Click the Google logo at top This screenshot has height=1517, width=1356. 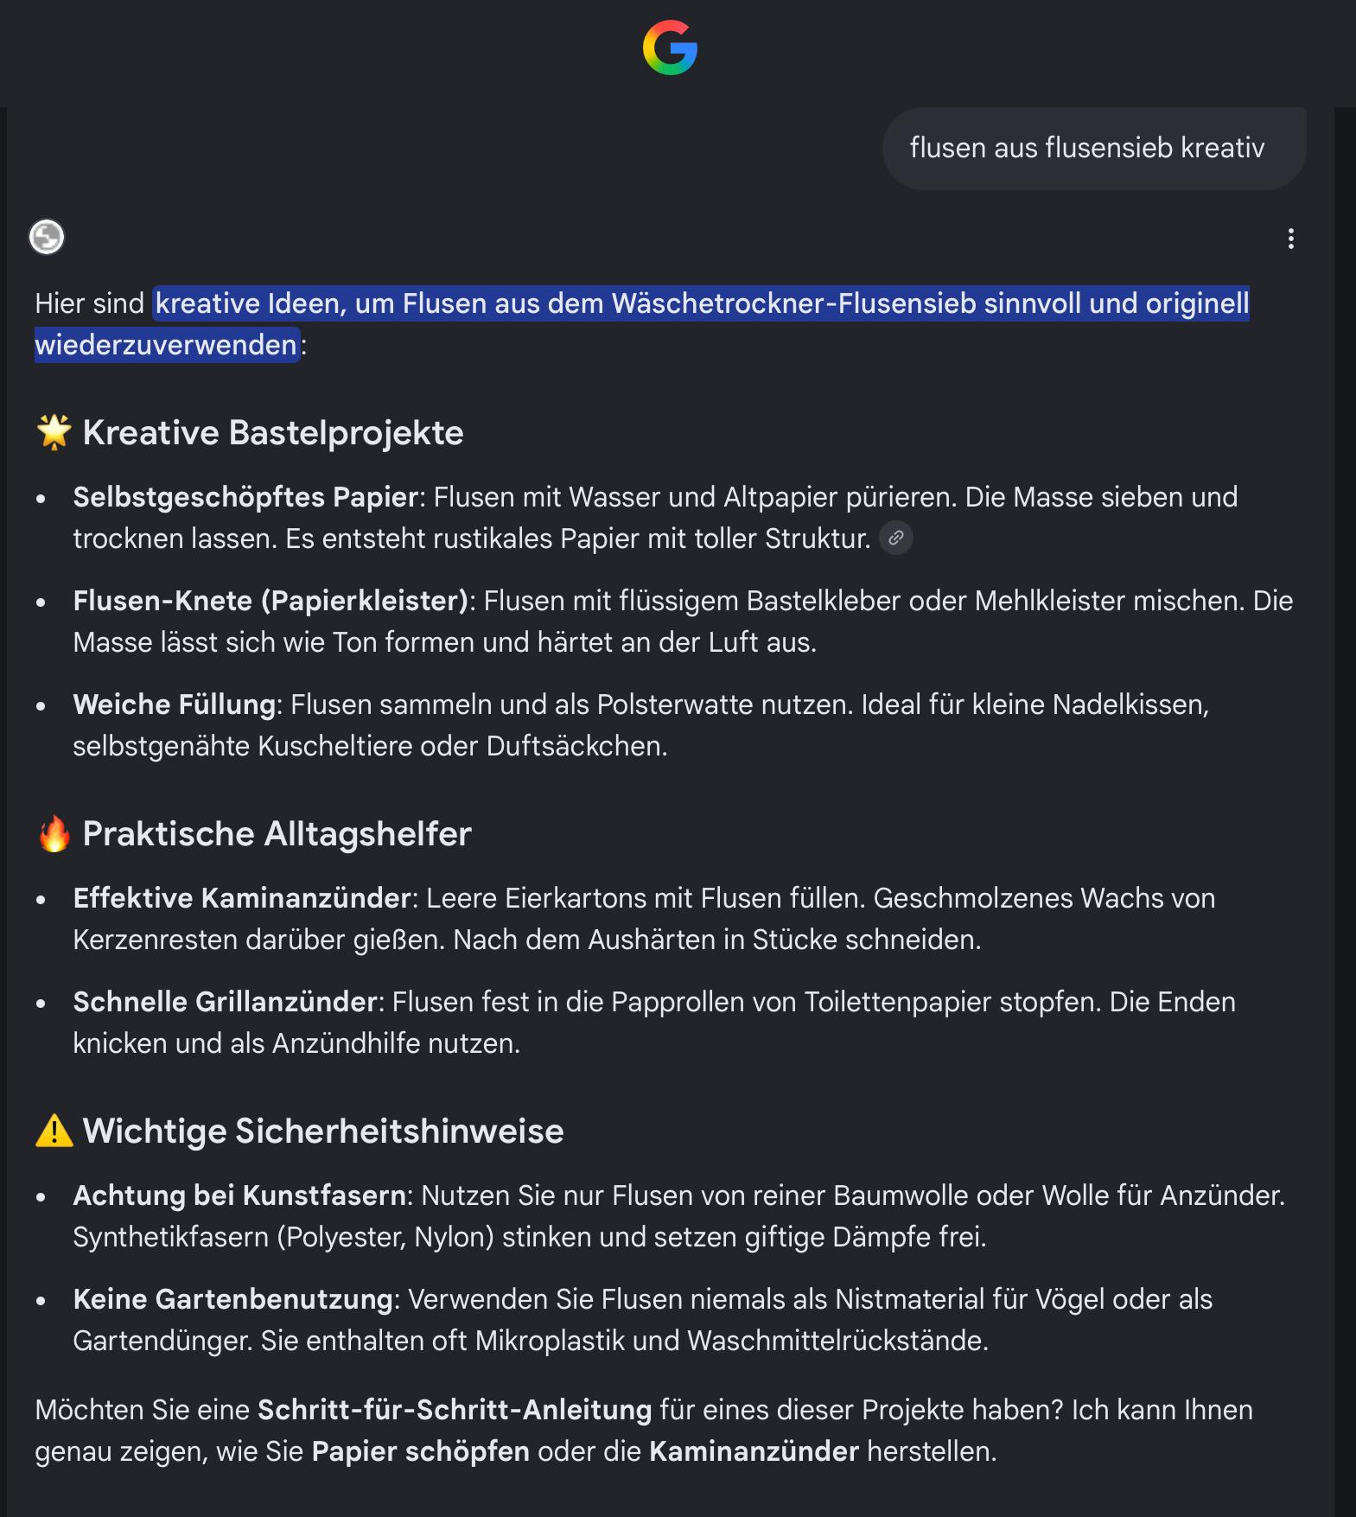pos(670,48)
